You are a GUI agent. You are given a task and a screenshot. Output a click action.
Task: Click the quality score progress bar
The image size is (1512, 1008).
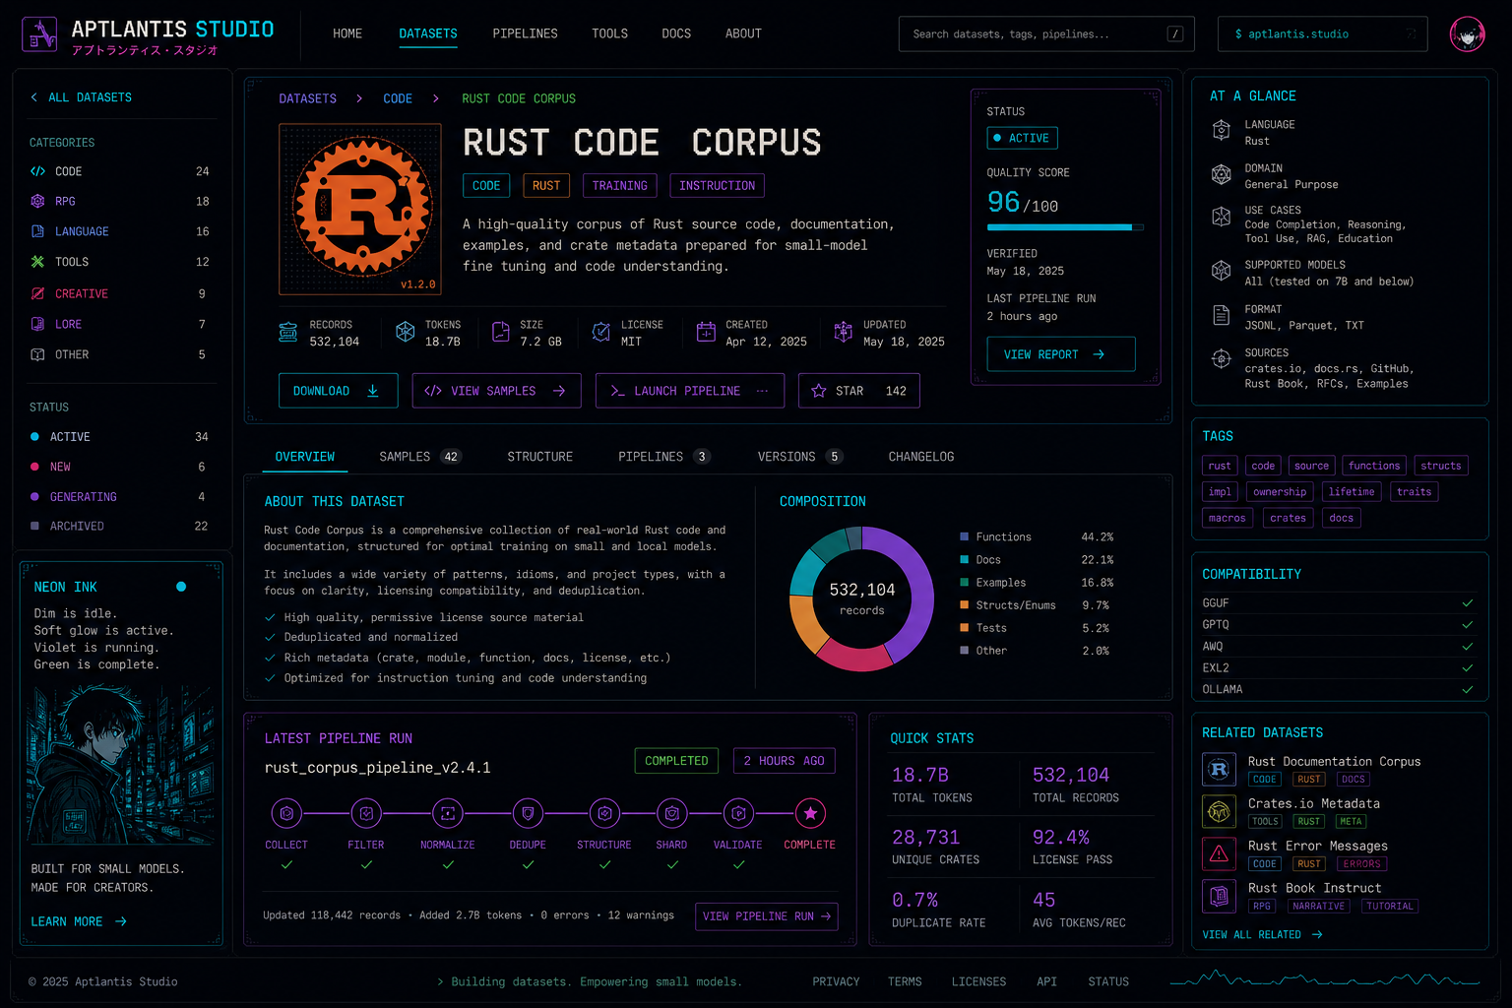(x=1065, y=227)
